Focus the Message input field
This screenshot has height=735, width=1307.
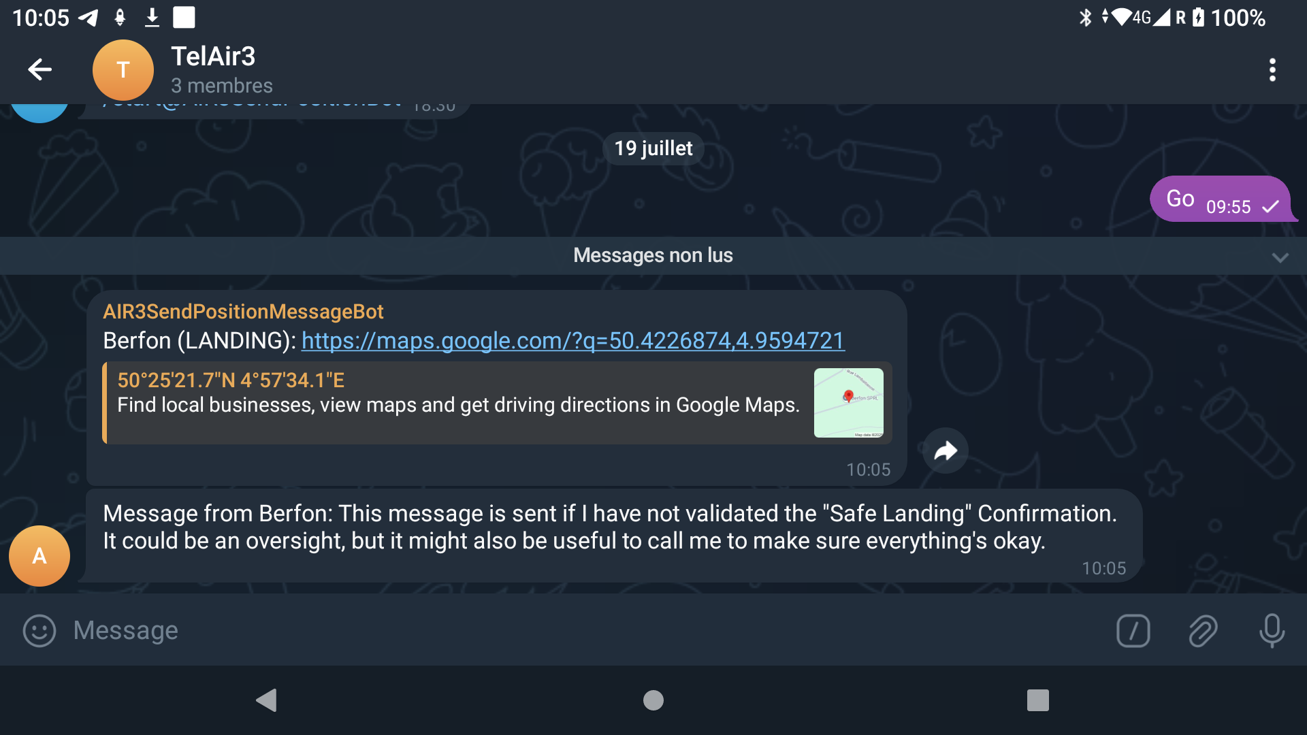(x=585, y=630)
